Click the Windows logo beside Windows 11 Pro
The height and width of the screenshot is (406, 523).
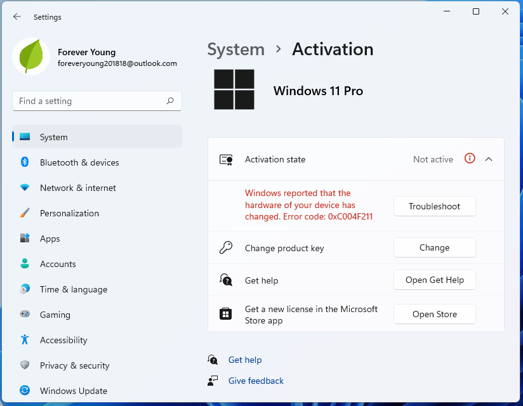234,89
